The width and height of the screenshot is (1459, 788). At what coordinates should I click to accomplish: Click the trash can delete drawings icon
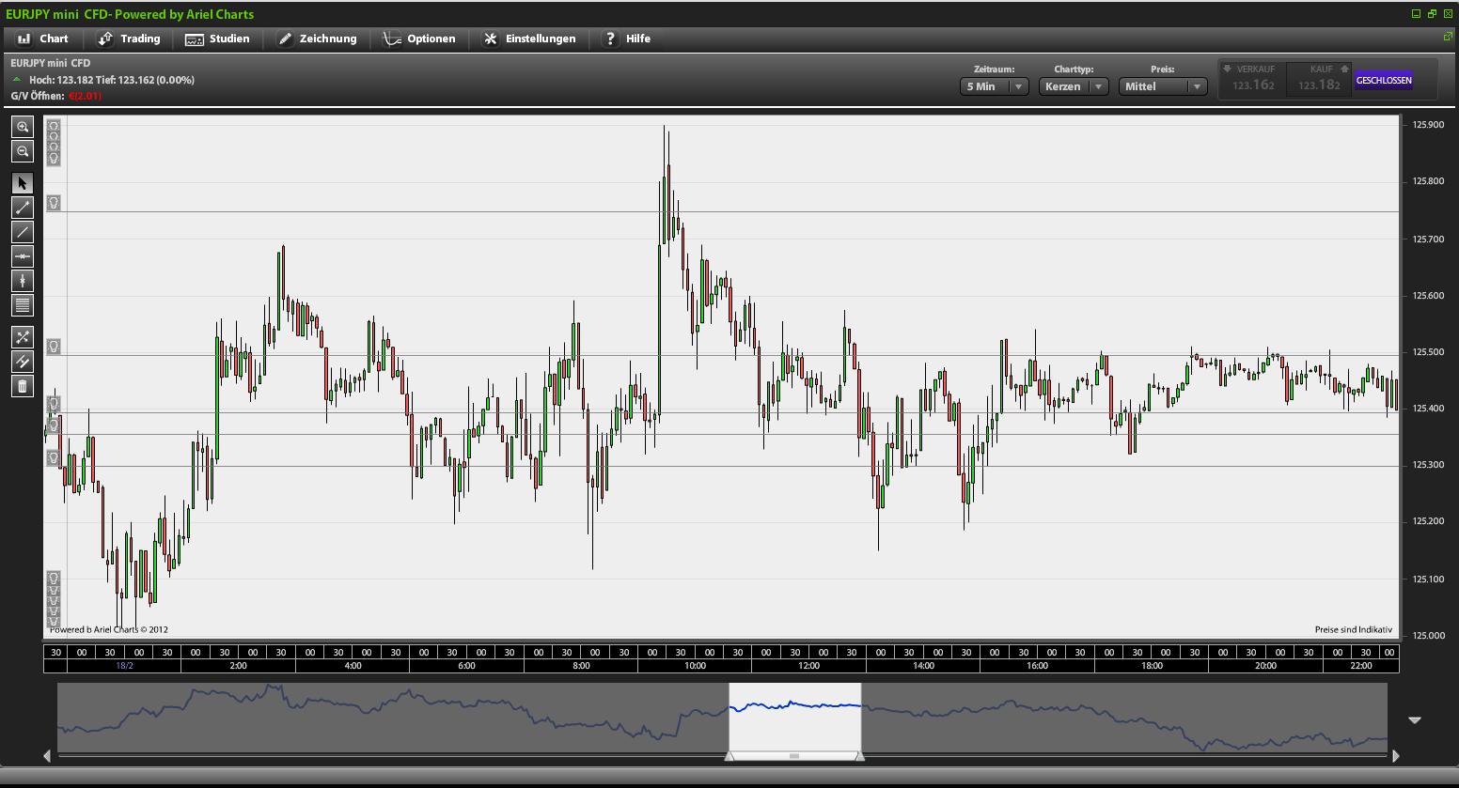(23, 386)
